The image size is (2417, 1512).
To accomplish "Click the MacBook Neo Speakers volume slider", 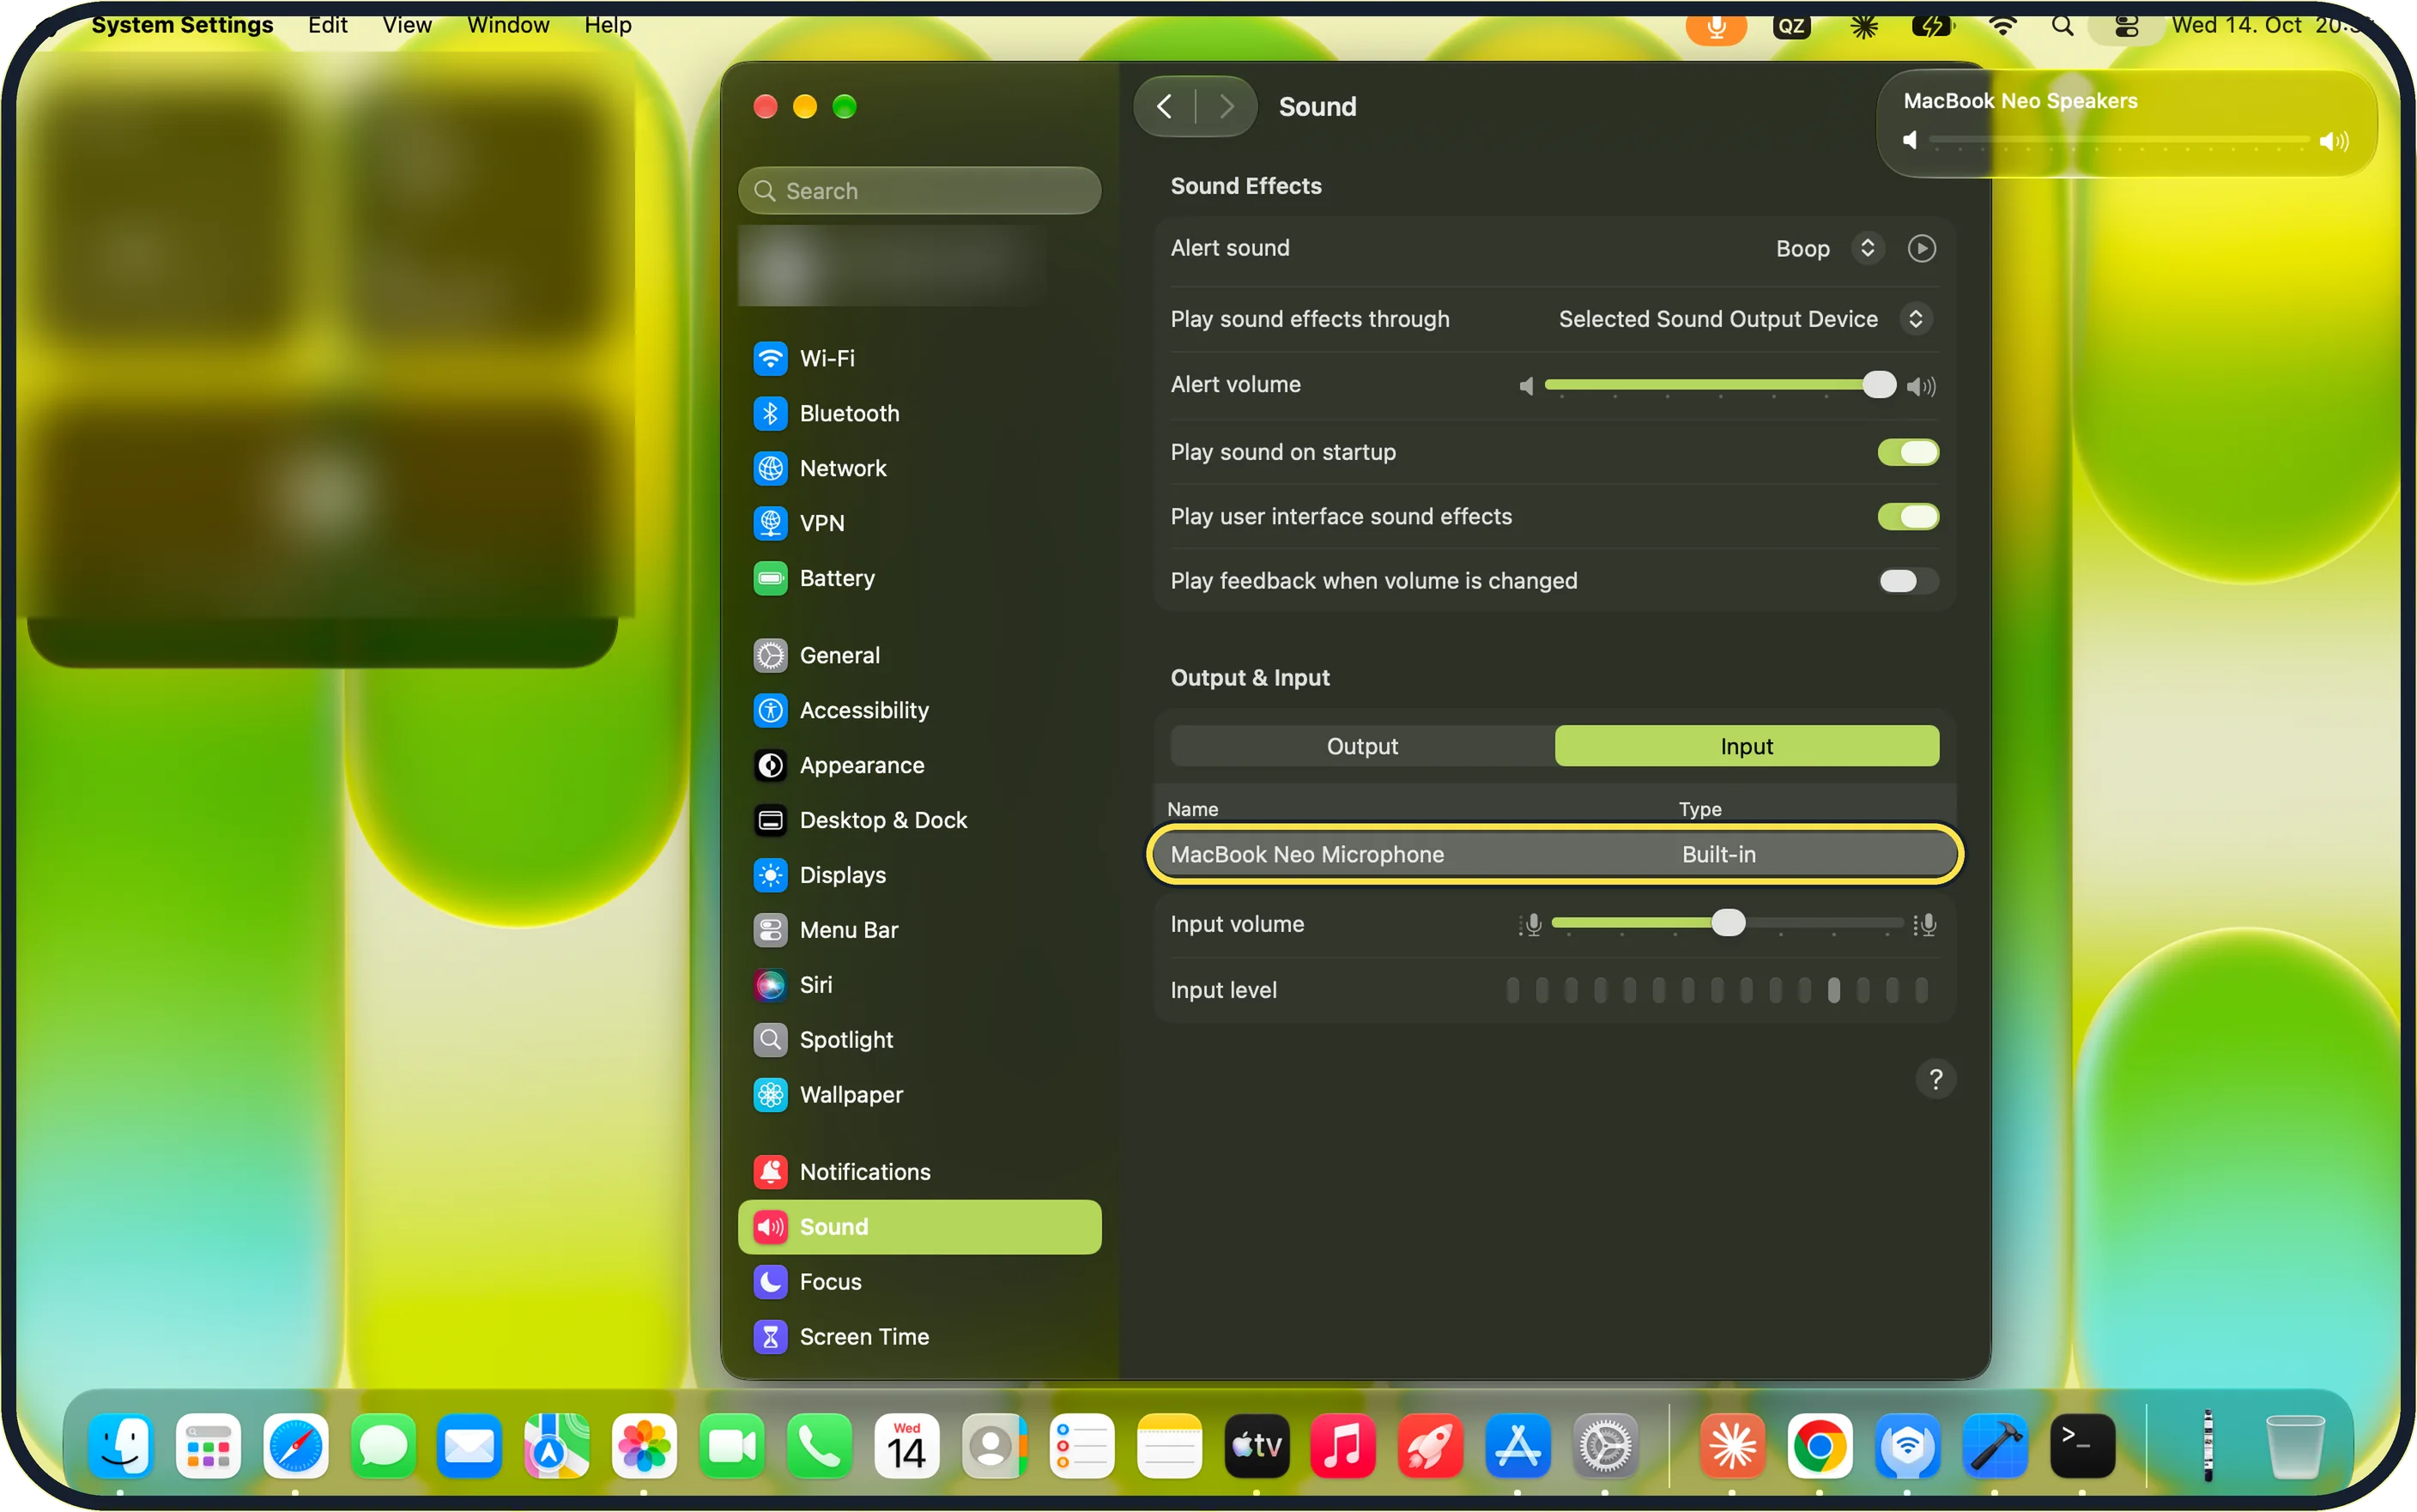I will click(x=2118, y=140).
